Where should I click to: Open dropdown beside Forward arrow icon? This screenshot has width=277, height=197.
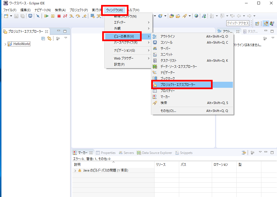tap(254, 16)
